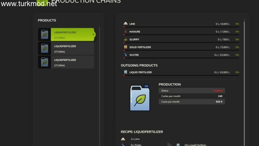The image size is (259, 146).
Task: Click the '0 L / 5,000 L' solid fertilizer amount
Action: (x=222, y=47)
